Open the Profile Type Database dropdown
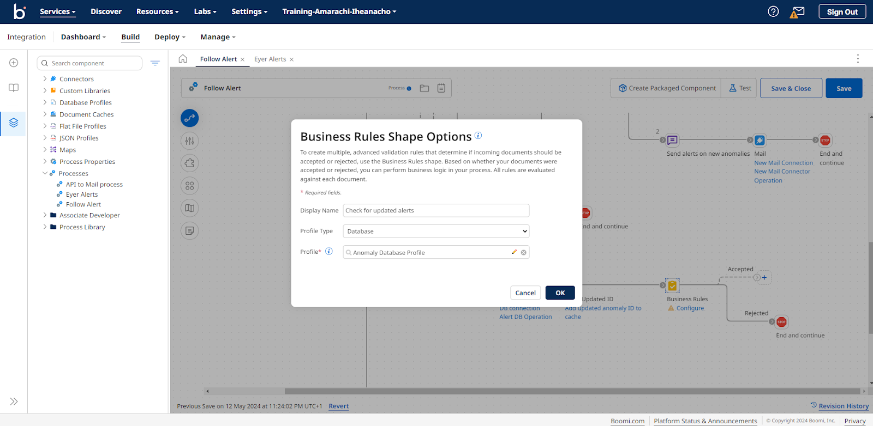 coord(436,231)
